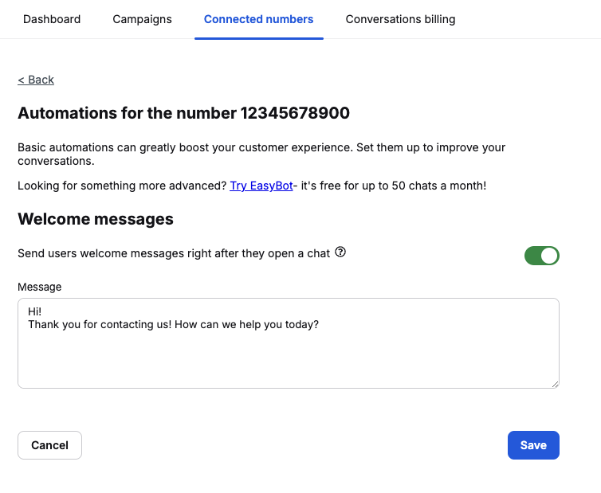Click empty space inside the Message box

(287, 358)
